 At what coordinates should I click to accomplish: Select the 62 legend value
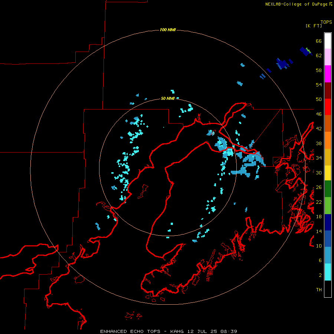[x=319, y=55]
